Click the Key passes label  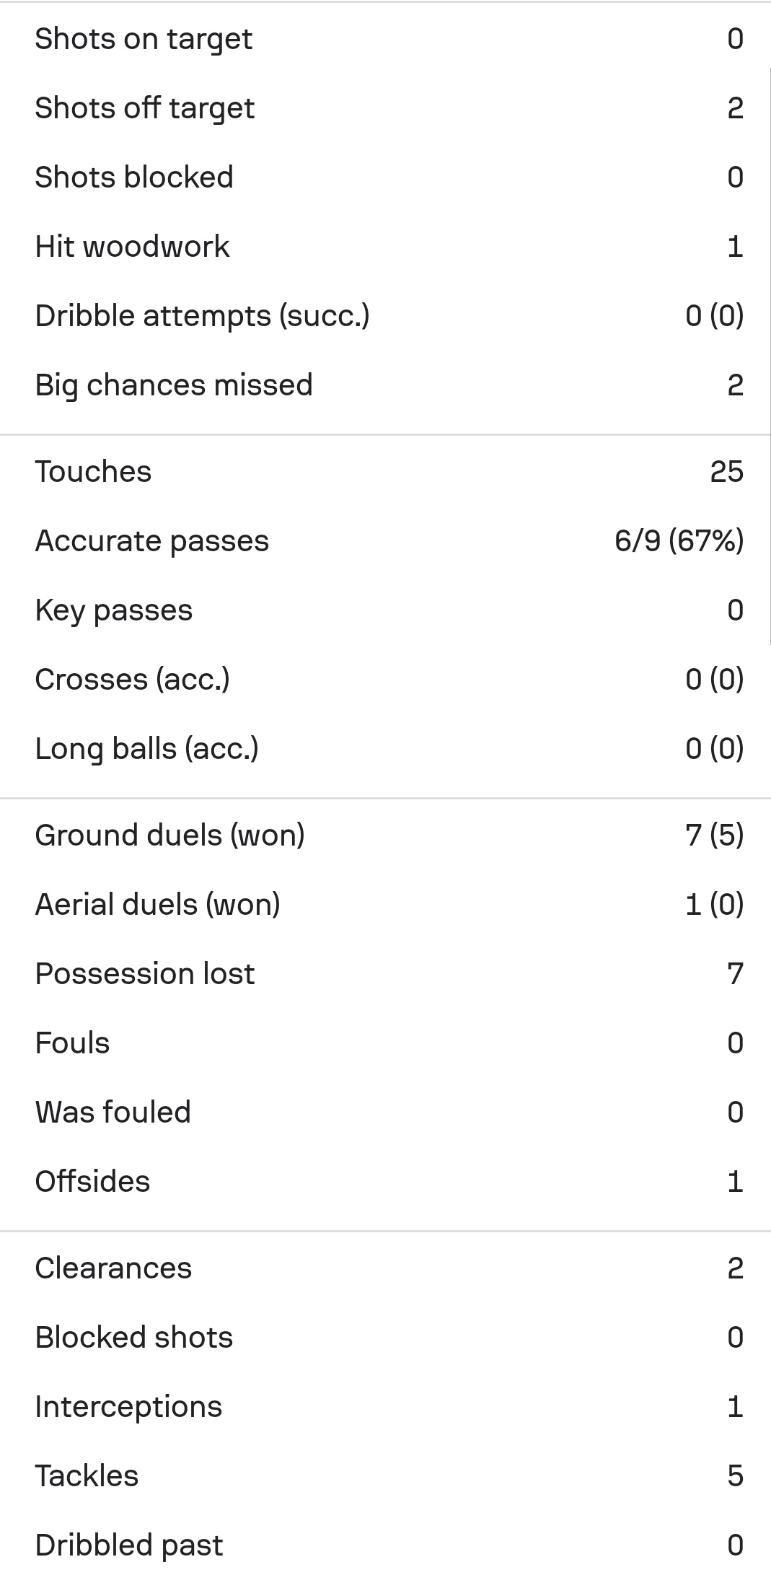[114, 610]
